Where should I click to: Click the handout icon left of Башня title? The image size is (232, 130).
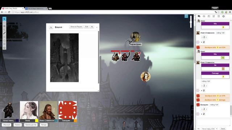51,27
